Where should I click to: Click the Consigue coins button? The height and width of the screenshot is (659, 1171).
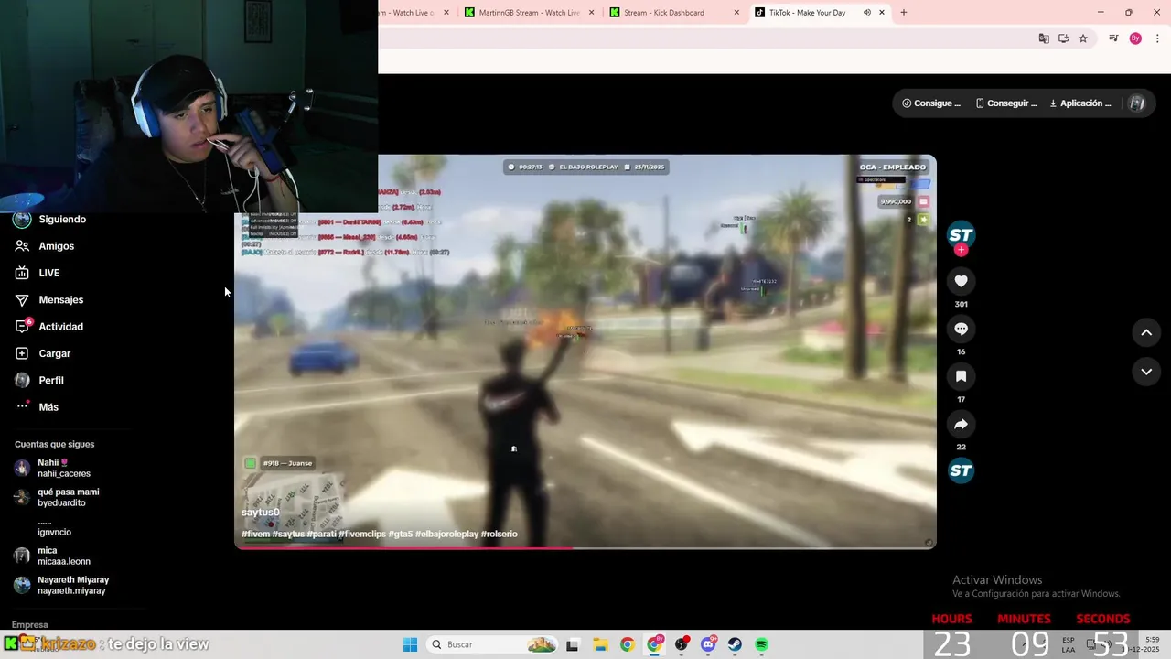(x=931, y=103)
